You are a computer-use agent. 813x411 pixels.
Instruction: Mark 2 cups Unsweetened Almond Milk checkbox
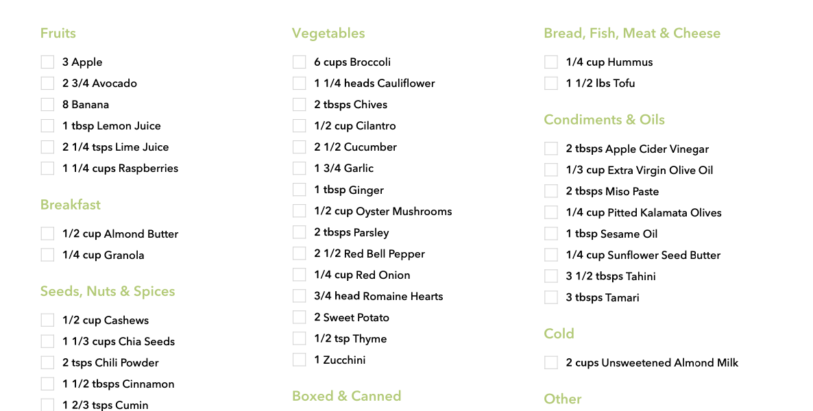[x=551, y=363]
